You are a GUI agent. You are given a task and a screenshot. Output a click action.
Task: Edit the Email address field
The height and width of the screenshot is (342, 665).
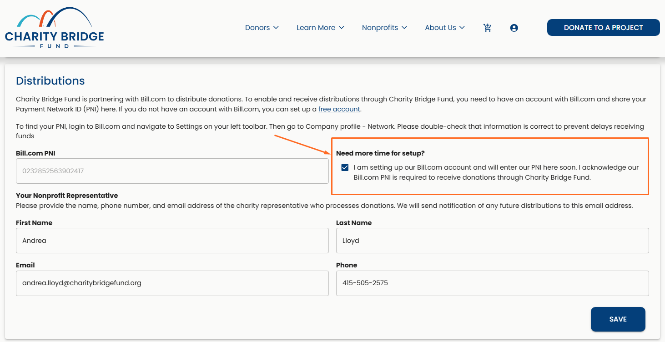[x=172, y=283]
